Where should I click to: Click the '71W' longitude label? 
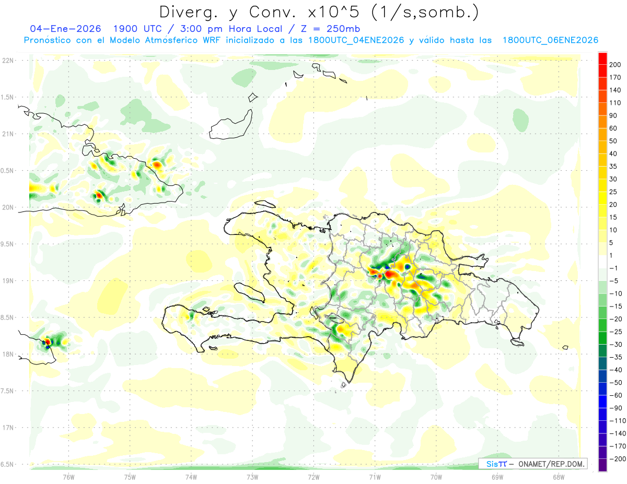click(x=375, y=477)
